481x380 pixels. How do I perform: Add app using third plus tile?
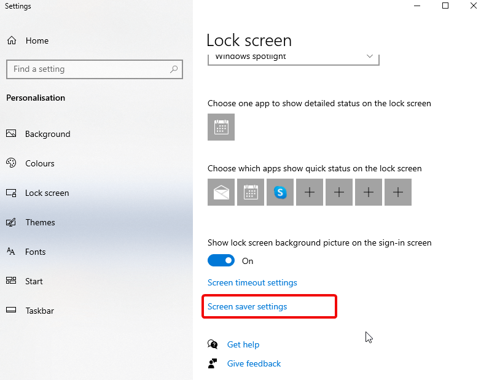tap(369, 192)
